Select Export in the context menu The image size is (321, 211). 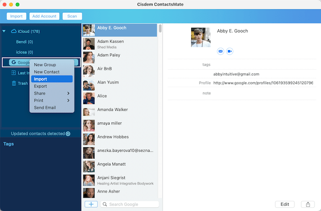52,86
